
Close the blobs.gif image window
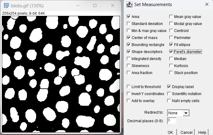pos(113,5)
